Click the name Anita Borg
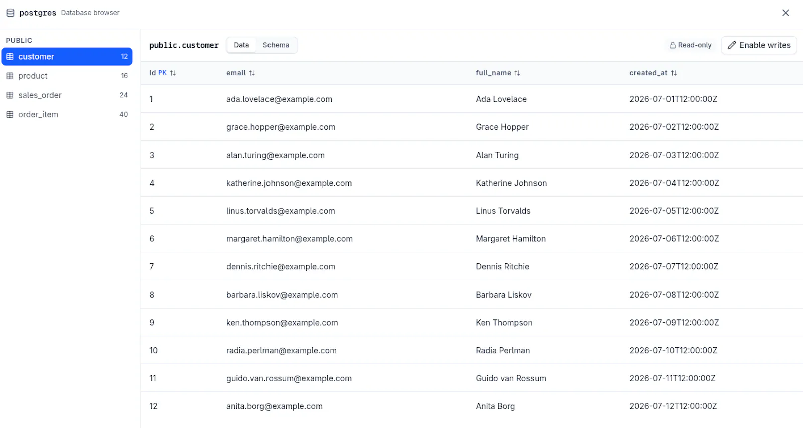 495,406
